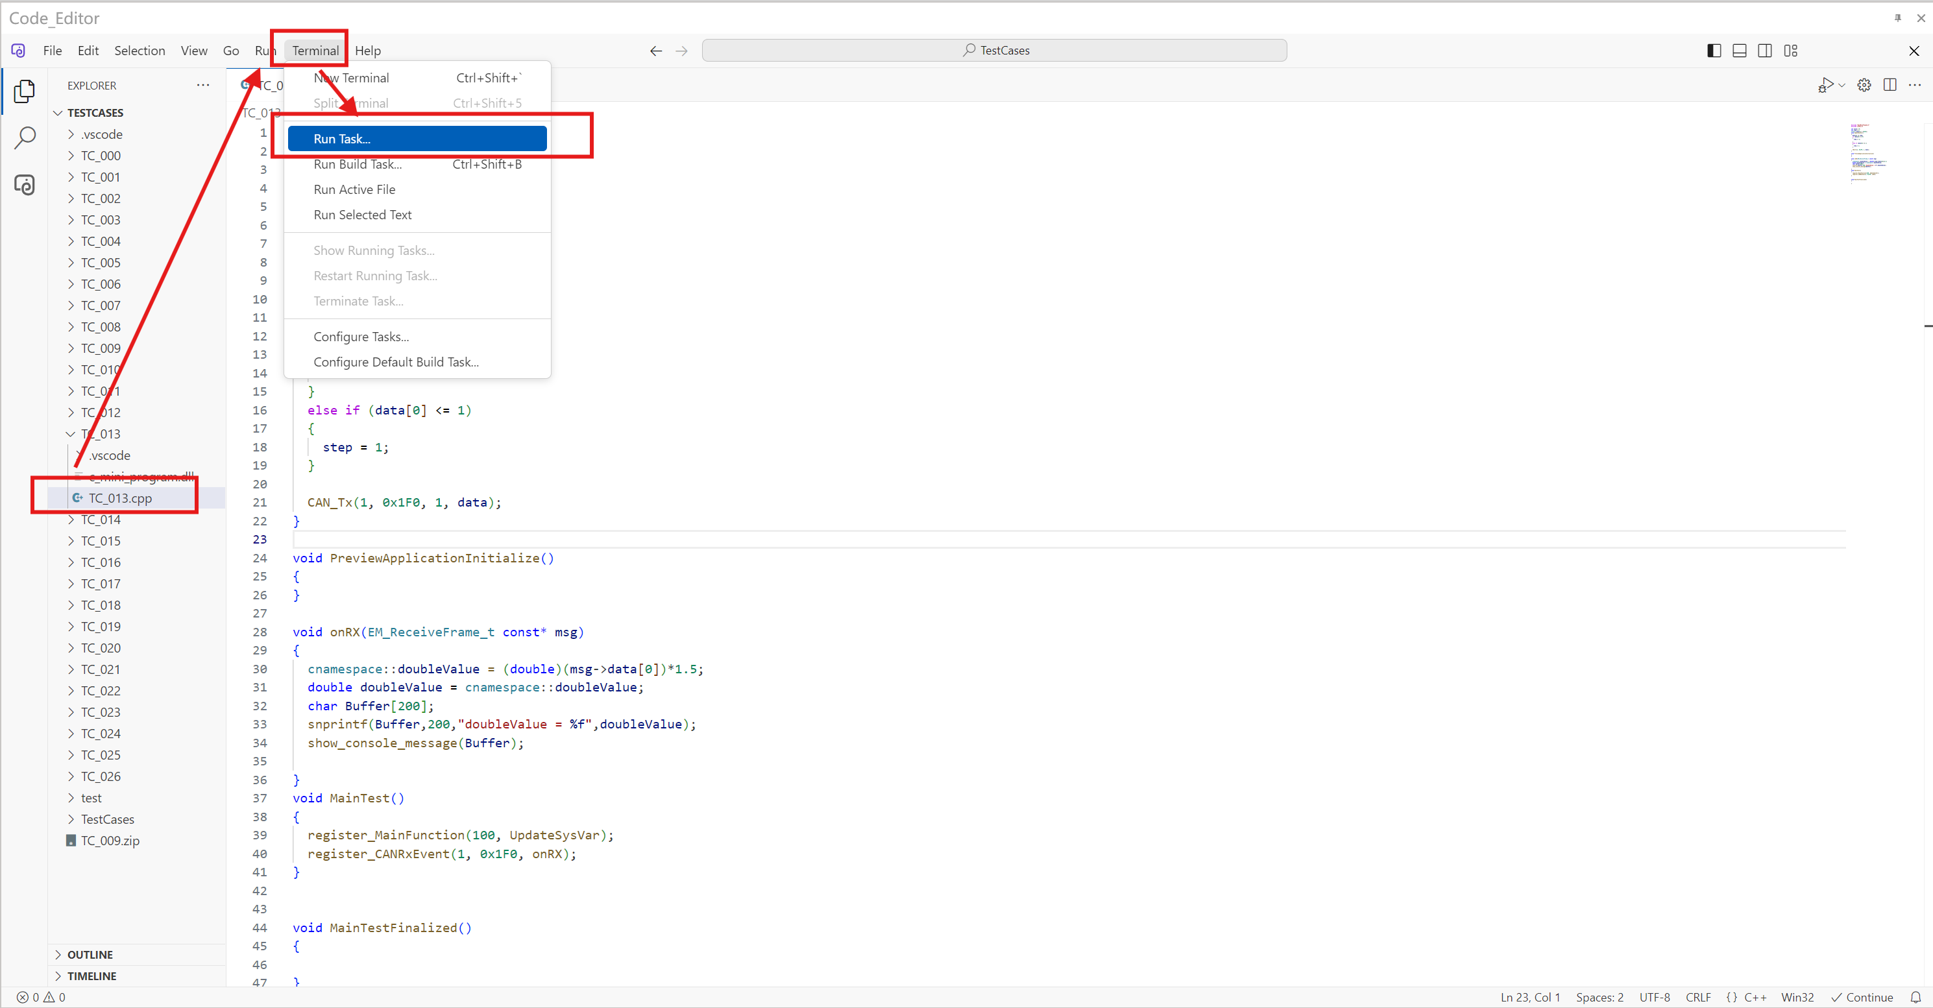This screenshot has height=1008, width=1933.
Task: Click the notifications bell in status bar
Action: pos(1914,997)
